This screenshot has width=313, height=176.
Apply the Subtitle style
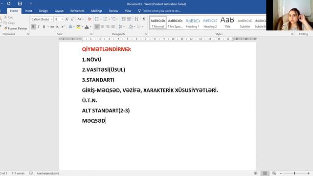tap(245, 23)
